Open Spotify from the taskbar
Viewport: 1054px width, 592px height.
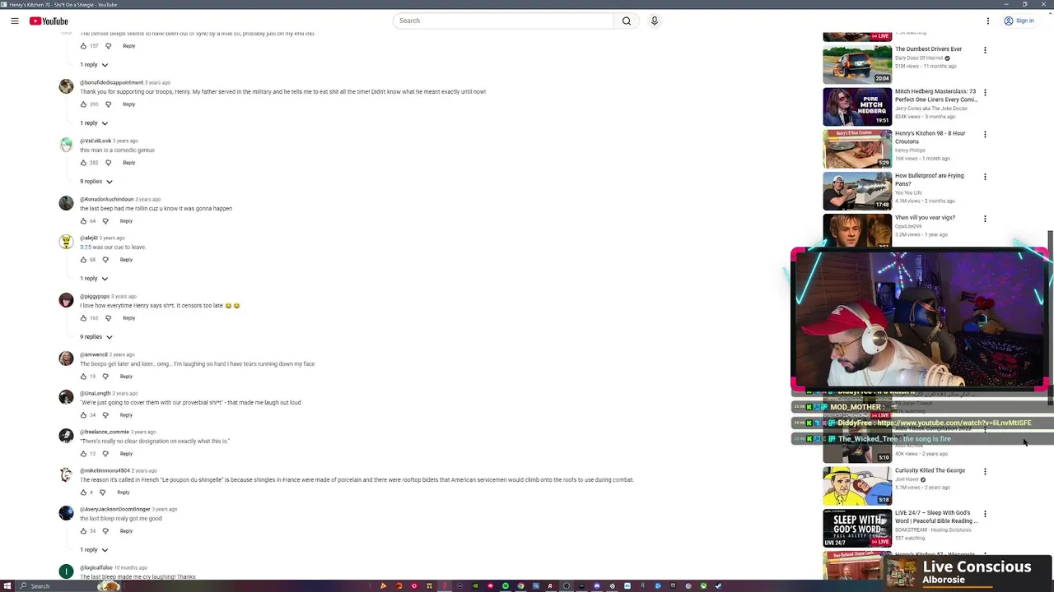(x=506, y=586)
